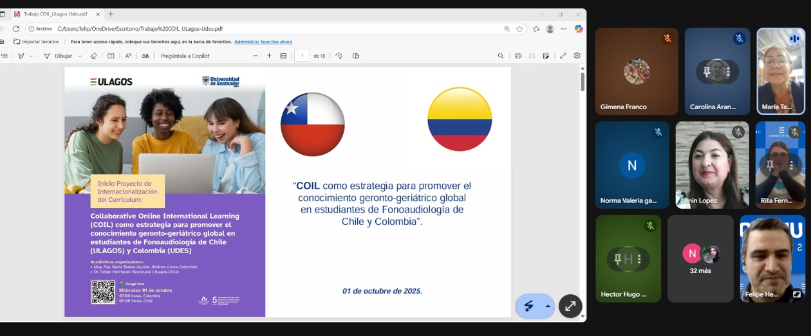
Task: Refresh the browser page
Action: point(16,29)
